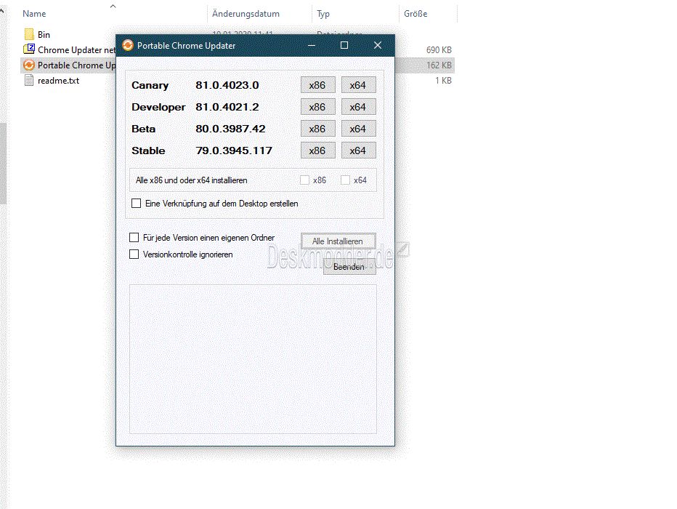
Task: Tick the x86 checkbox in Alle installieren row
Action: click(x=305, y=180)
